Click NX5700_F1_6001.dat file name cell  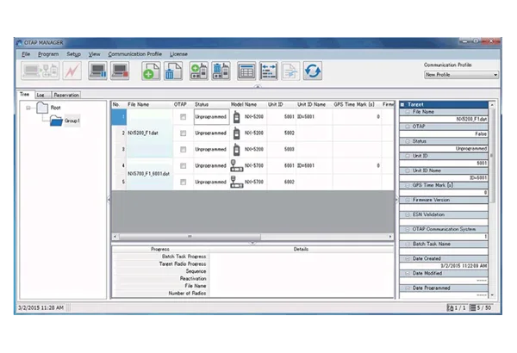click(x=149, y=174)
